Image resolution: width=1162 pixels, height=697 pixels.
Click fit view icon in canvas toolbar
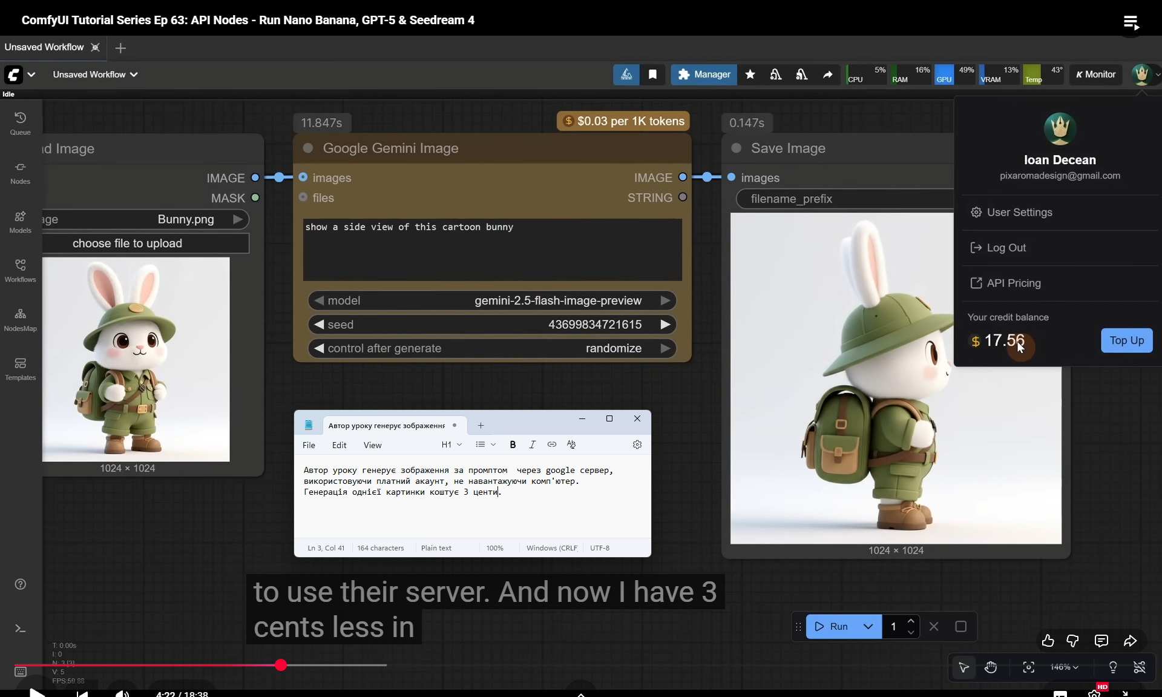tap(1028, 667)
